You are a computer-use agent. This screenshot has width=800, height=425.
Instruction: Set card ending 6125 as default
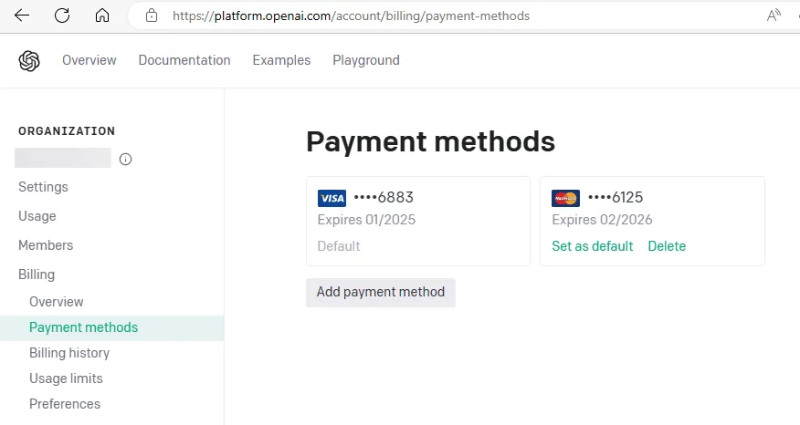pyautogui.click(x=593, y=246)
